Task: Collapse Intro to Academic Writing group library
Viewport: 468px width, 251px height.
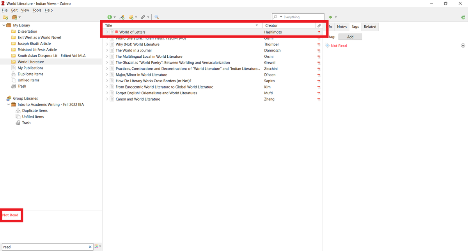Action: pyautogui.click(x=9, y=104)
